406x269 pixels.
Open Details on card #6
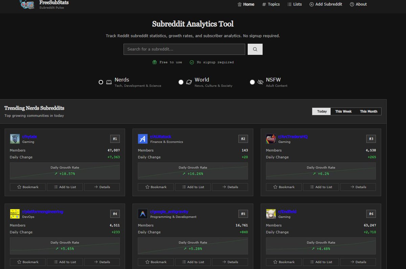pos(358,262)
